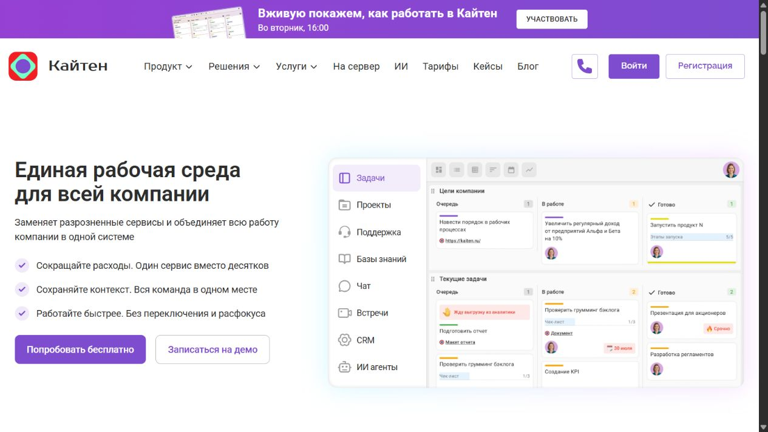Click the Регистрация button
This screenshot has width=768, height=432.
point(705,66)
